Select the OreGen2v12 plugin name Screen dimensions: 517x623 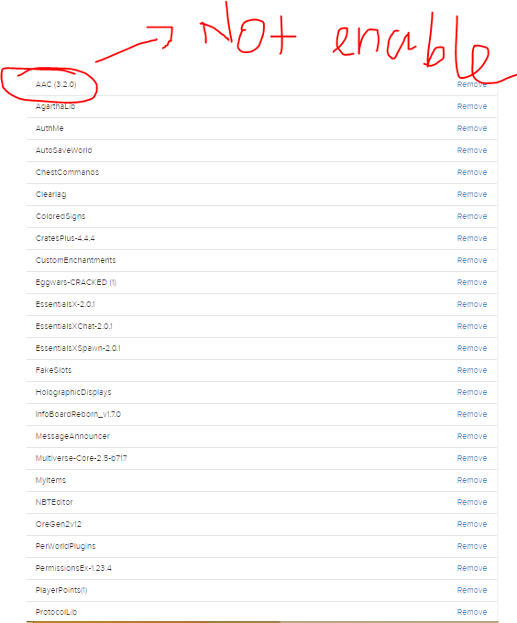coord(59,524)
